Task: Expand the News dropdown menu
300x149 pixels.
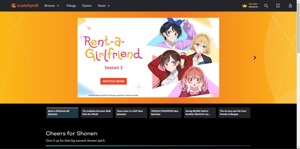Action: [x=104, y=6]
